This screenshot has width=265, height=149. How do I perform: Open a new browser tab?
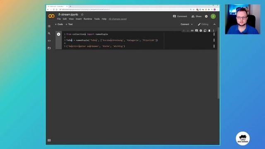[x=70, y=7]
